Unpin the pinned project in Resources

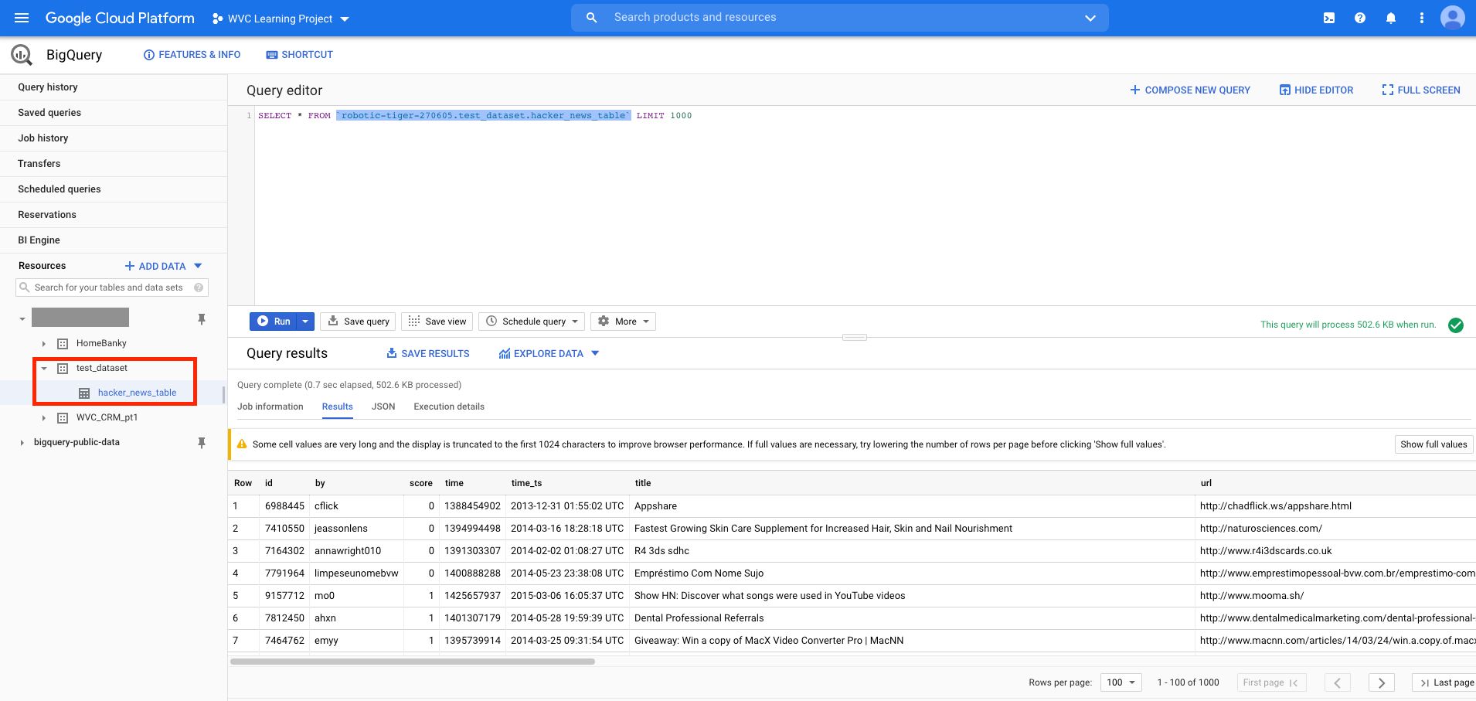[x=201, y=318]
